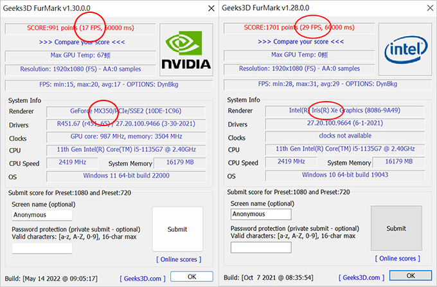Click Windows 10 64-bit build 19043 value
The width and height of the screenshot is (437, 287).
click(x=344, y=175)
